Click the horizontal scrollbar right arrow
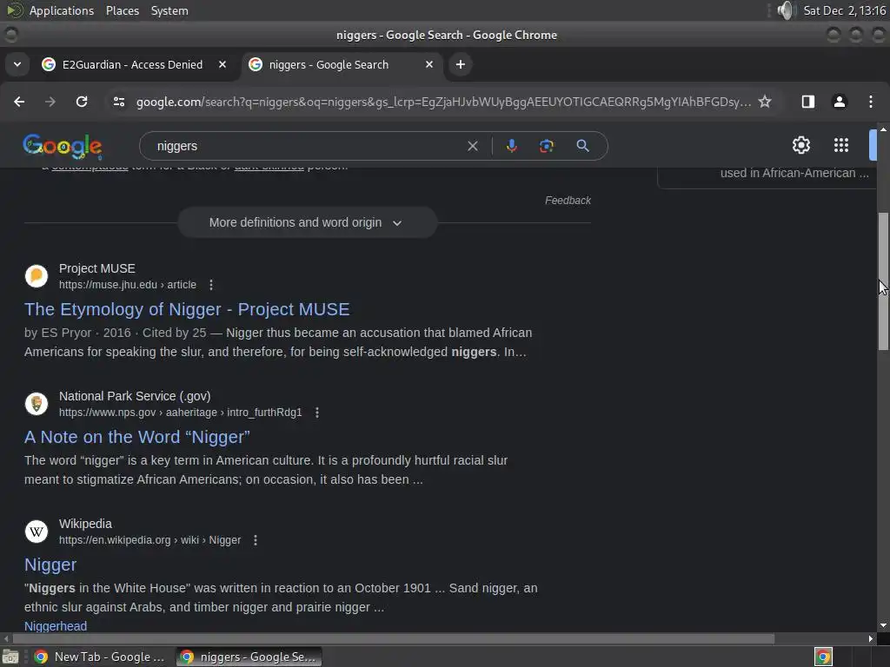 click(871, 638)
